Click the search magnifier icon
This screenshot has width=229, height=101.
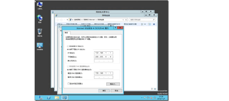[154, 20]
